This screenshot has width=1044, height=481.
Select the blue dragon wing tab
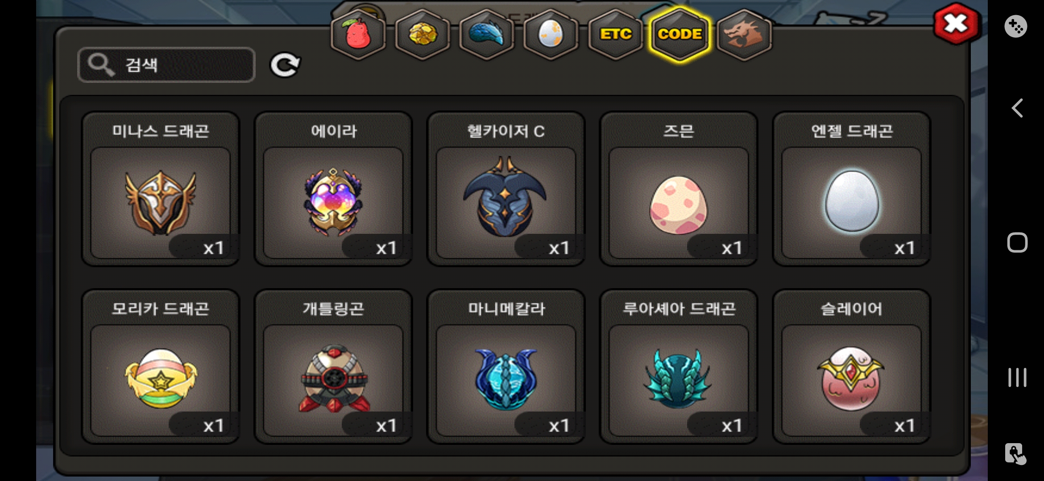tap(487, 34)
